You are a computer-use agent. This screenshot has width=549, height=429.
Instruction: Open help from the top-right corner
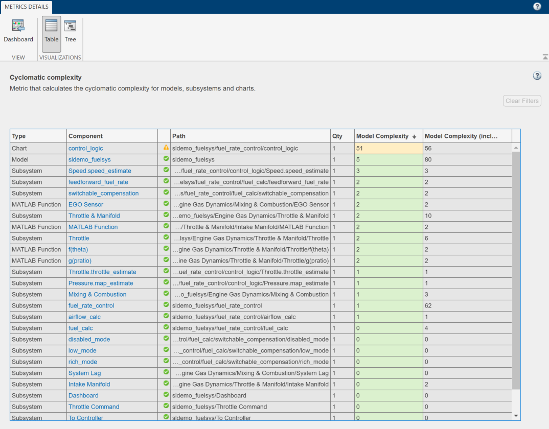pyautogui.click(x=537, y=6)
